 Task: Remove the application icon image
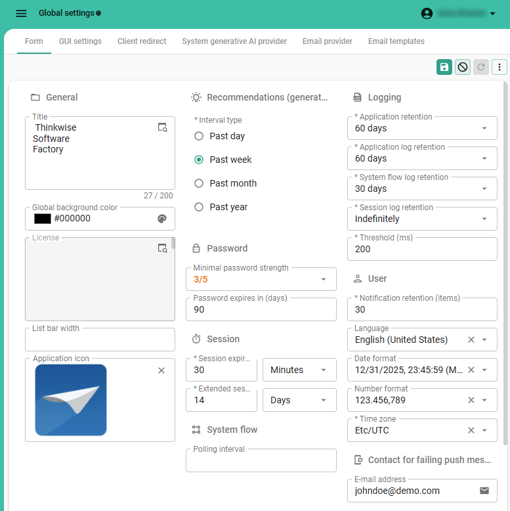point(161,370)
